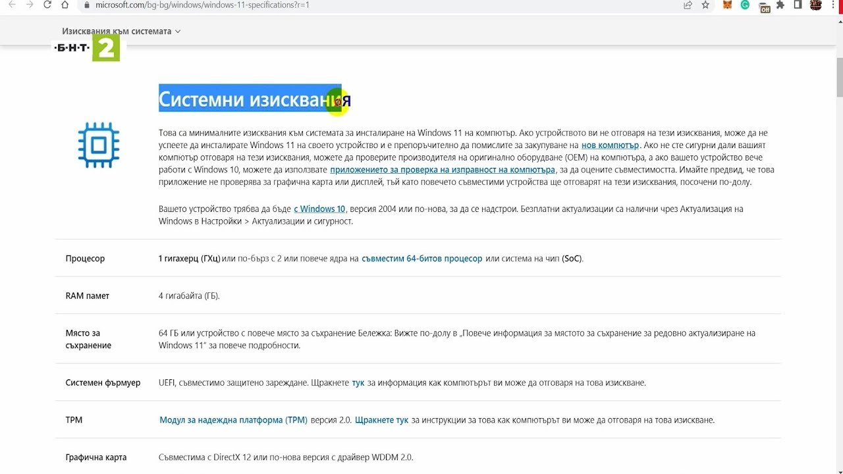
Task: Bookmark this page with the star
Action: click(705, 5)
